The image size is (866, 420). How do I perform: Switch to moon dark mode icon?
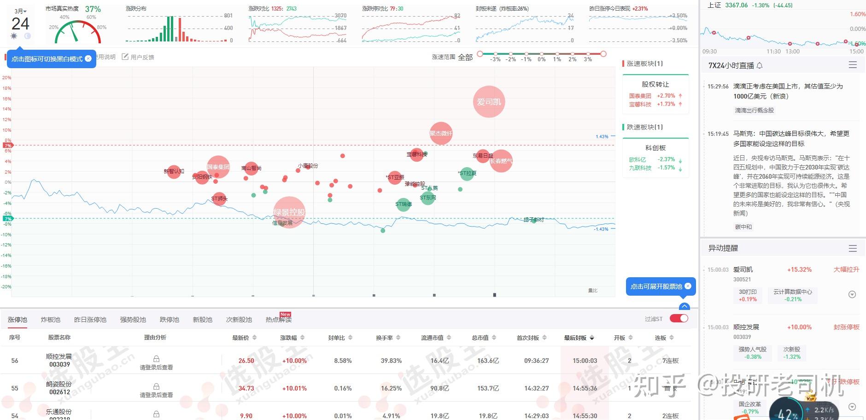pyautogui.click(x=27, y=36)
